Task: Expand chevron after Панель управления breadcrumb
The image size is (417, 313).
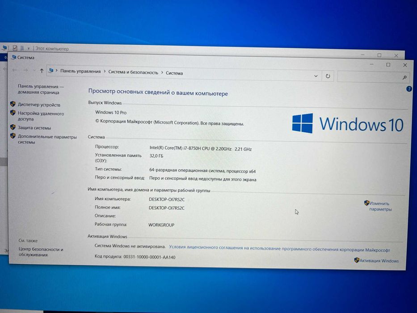Action: (105, 72)
